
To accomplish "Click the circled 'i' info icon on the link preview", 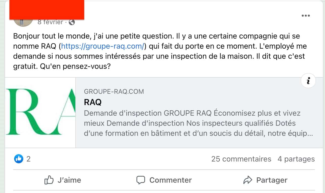I will [x=308, y=81].
